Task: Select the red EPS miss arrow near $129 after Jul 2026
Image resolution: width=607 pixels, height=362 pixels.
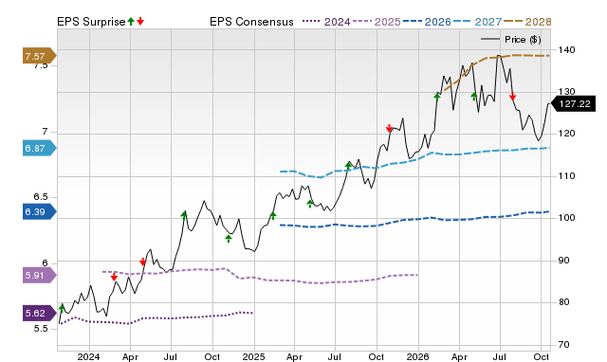Action: click(512, 97)
